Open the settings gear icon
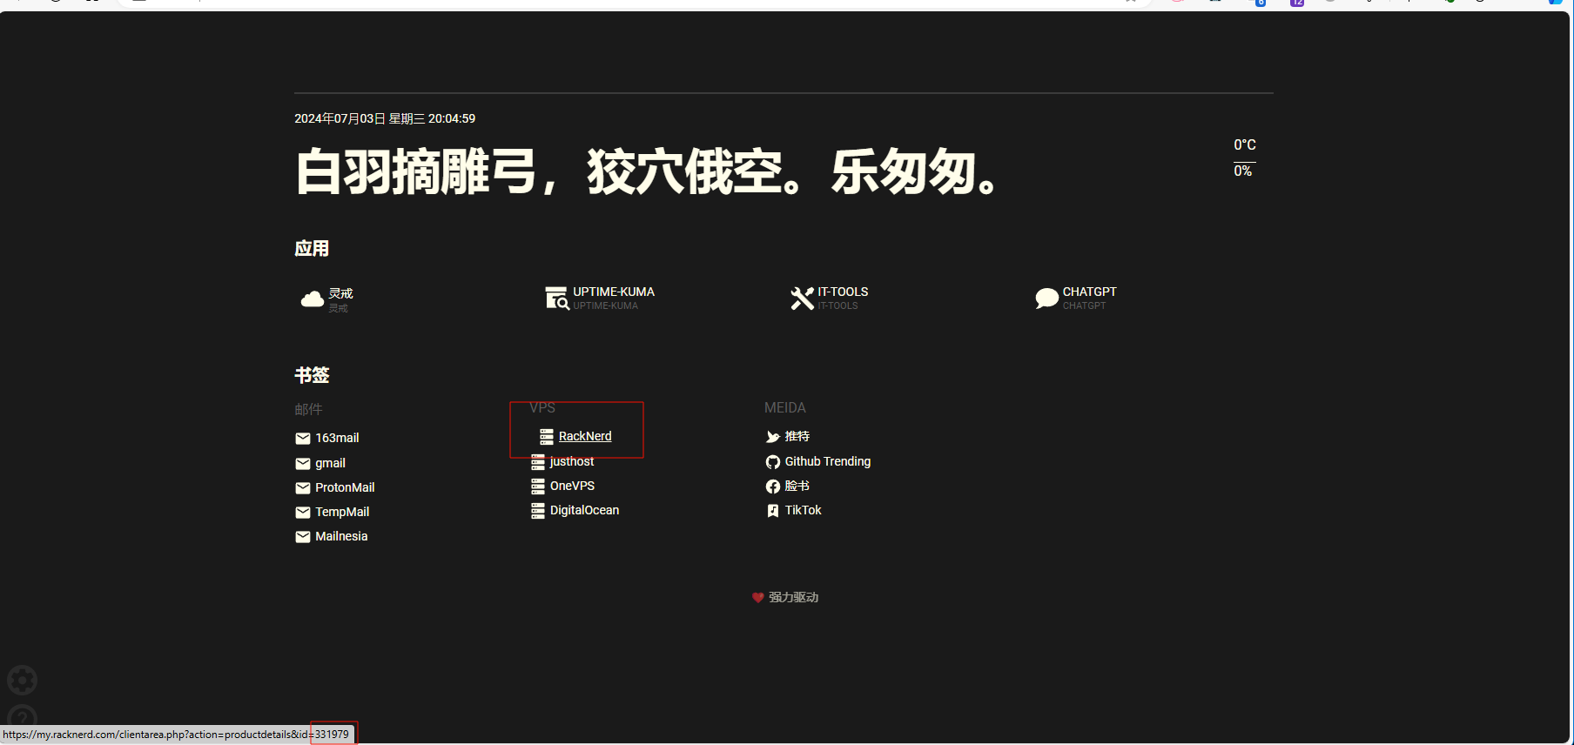The image size is (1574, 745). tap(23, 680)
